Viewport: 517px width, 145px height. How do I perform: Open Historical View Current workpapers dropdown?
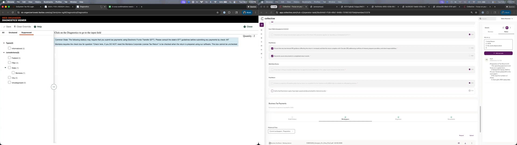point(281,131)
